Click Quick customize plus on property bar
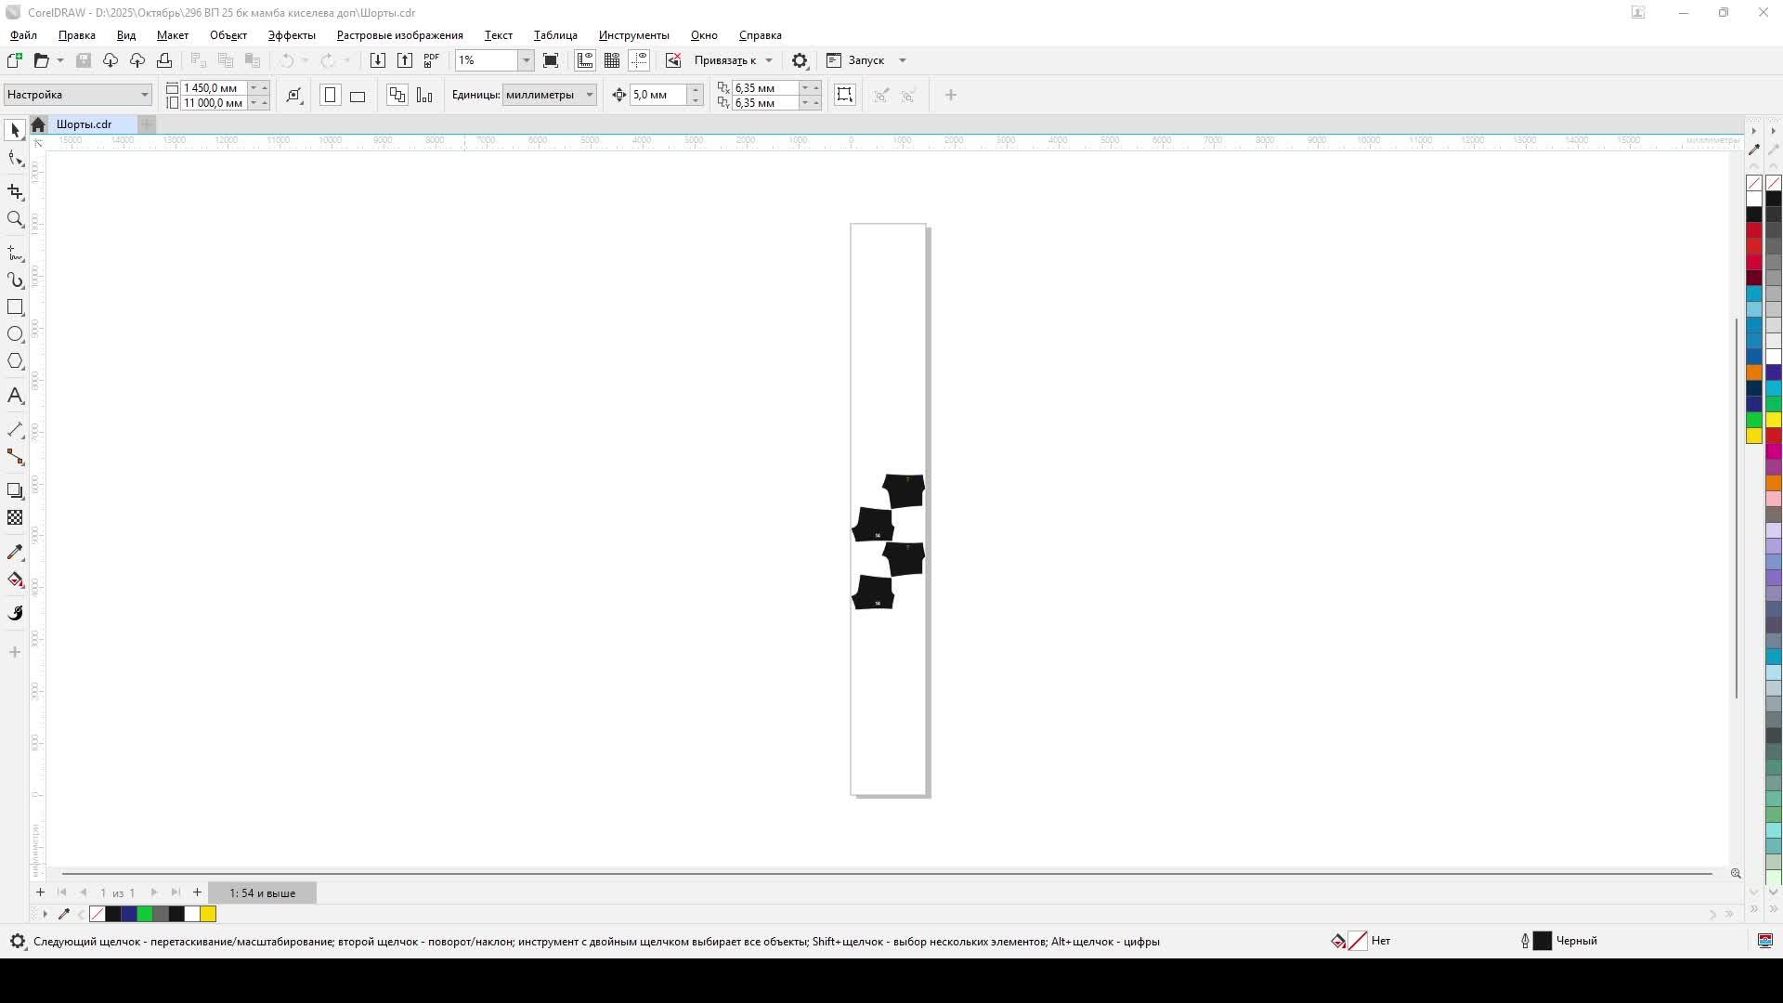This screenshot has height=1003, width=1783. [x=951, y=95]
